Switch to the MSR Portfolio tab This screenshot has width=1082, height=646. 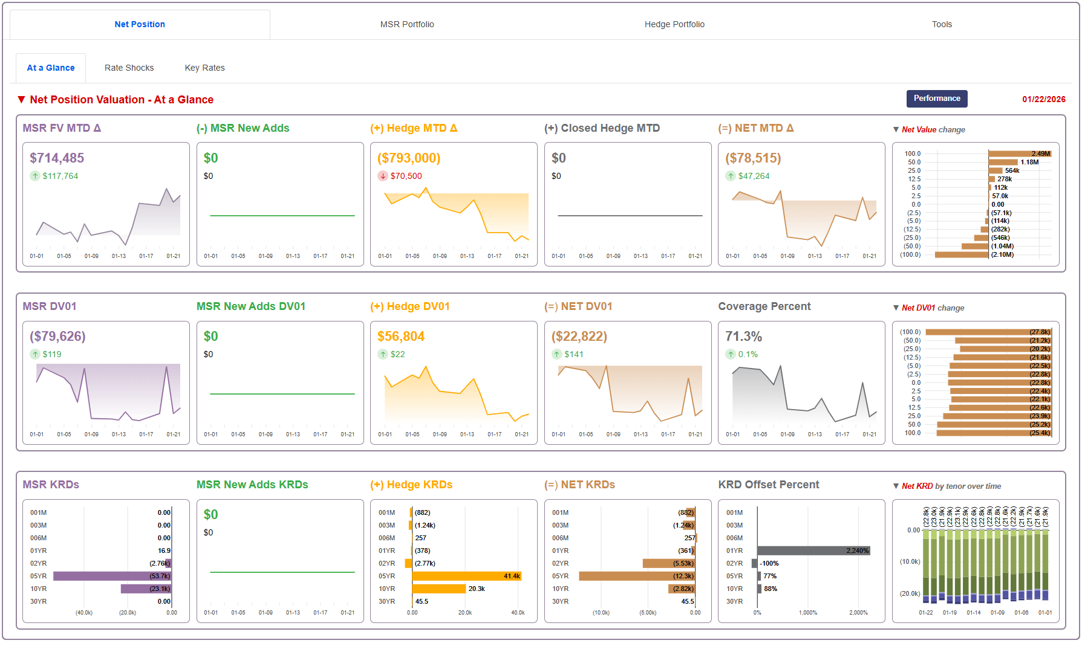pos(408,24)
